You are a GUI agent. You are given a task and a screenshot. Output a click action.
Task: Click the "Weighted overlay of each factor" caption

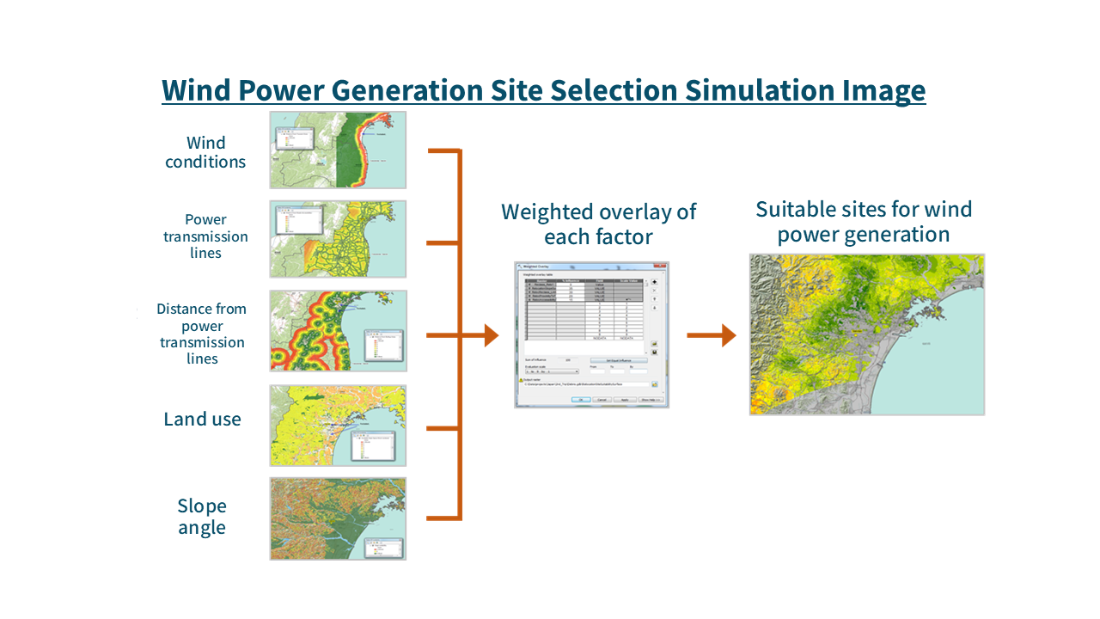coord(599,224)
